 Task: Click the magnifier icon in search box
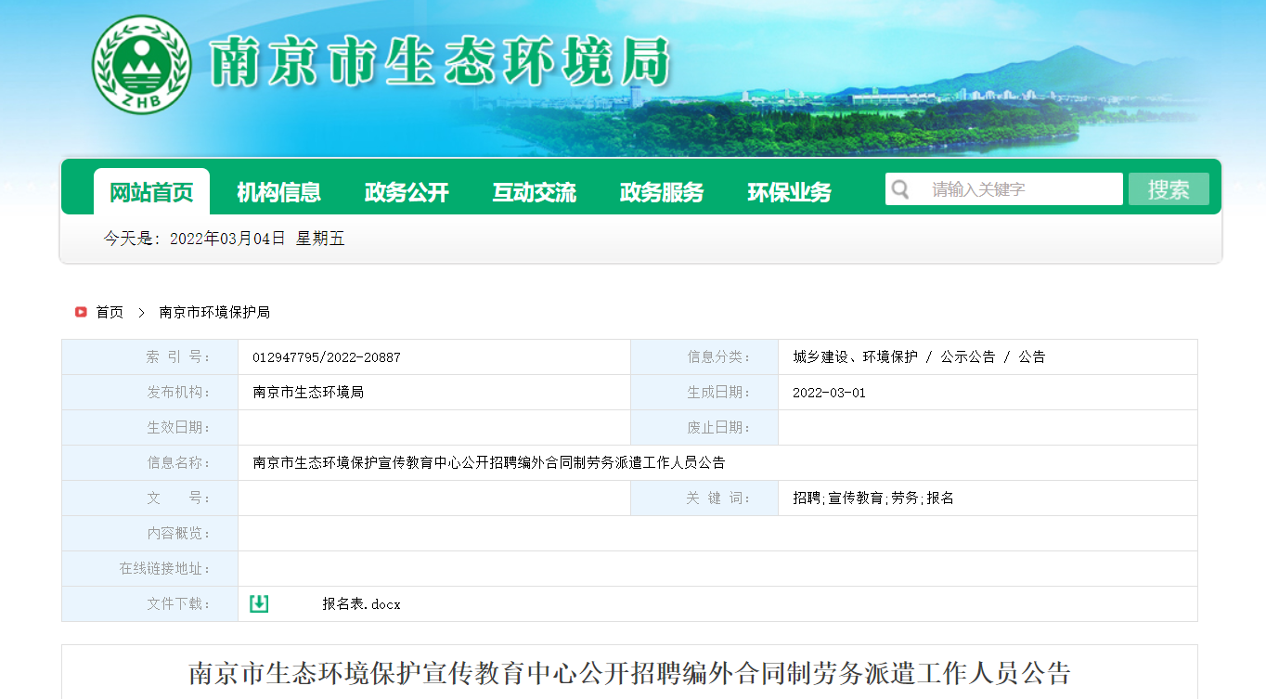coord(900,189)
